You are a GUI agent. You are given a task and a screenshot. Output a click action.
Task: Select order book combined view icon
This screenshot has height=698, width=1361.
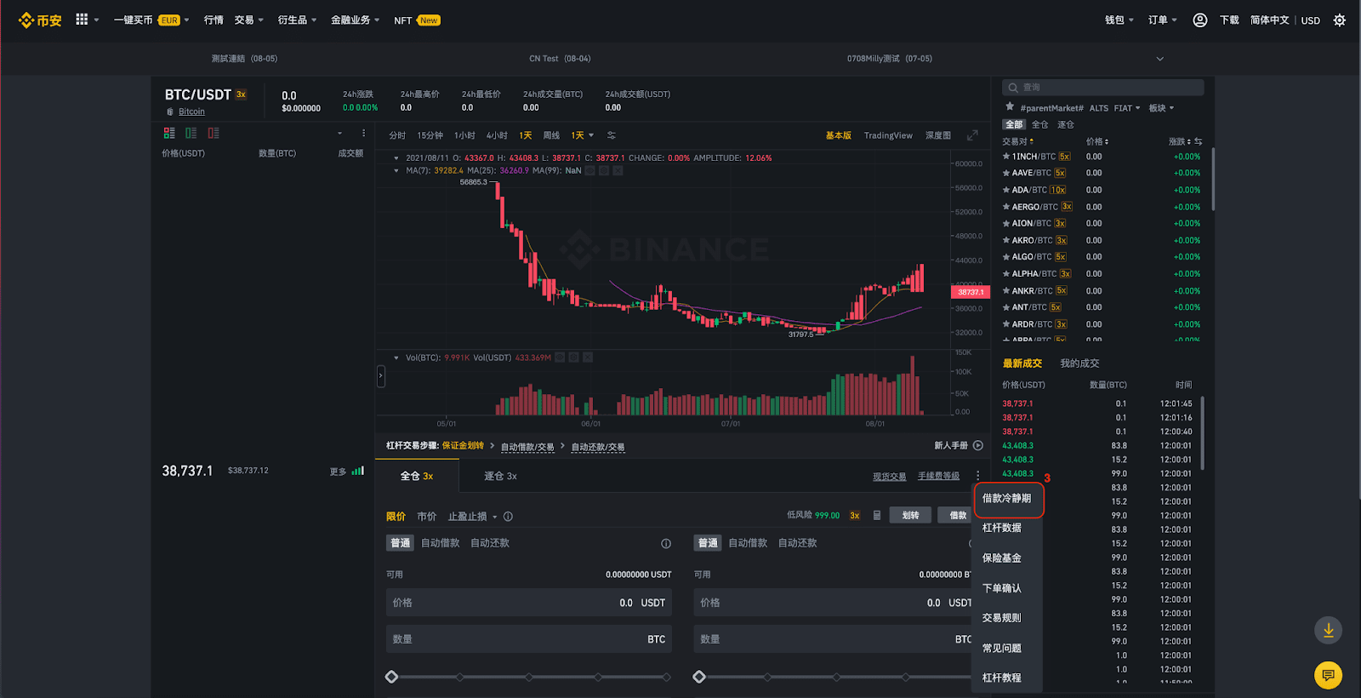coord(169,133)
